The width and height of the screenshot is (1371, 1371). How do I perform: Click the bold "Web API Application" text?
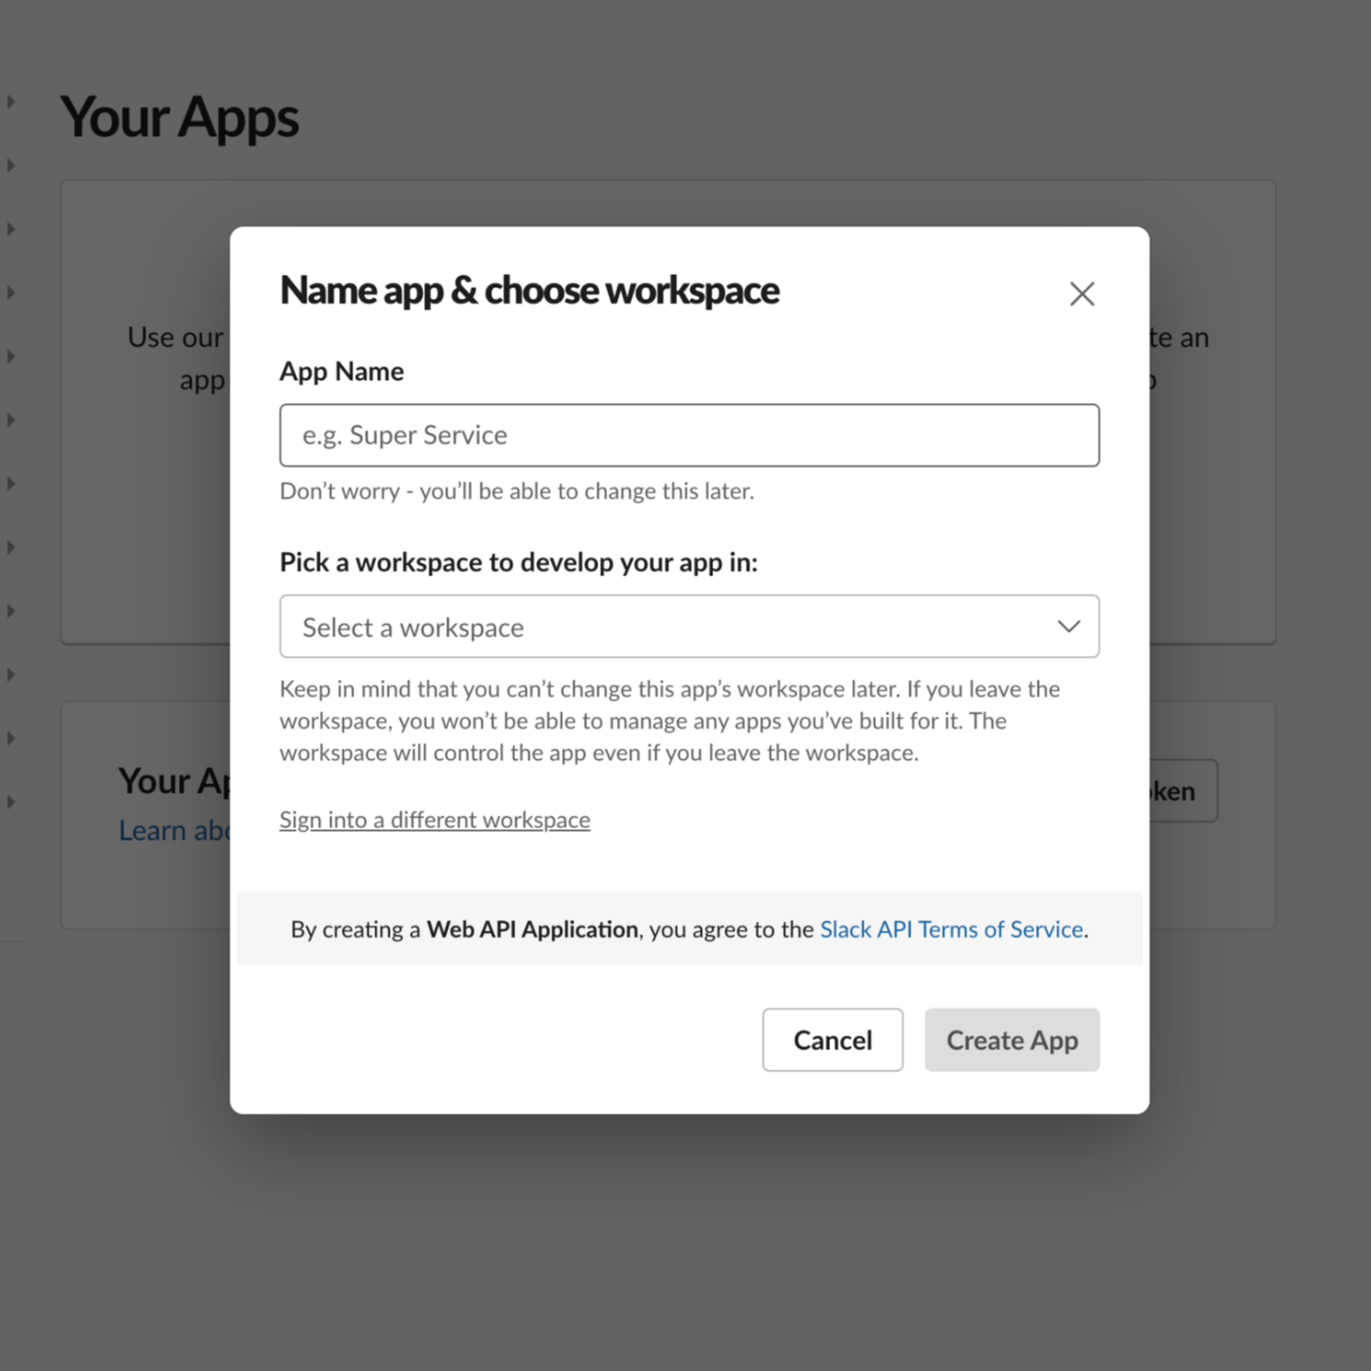coord(532,930)
